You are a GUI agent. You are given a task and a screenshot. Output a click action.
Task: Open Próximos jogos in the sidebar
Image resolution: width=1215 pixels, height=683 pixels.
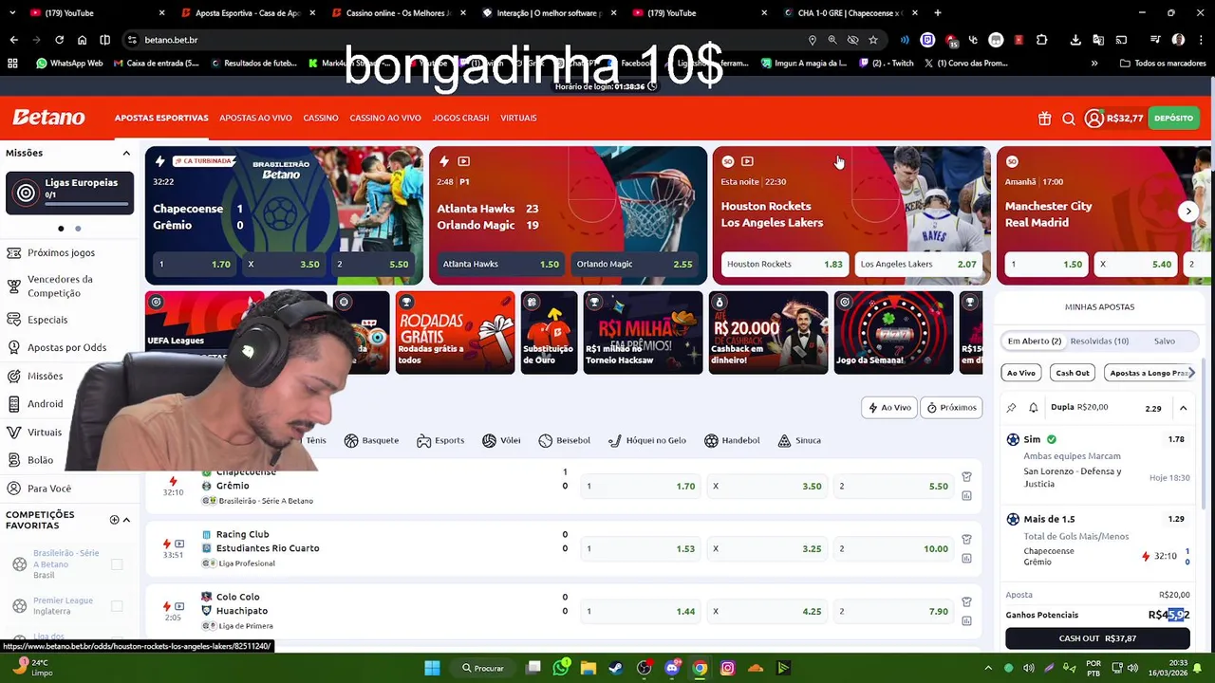(61, 253)
